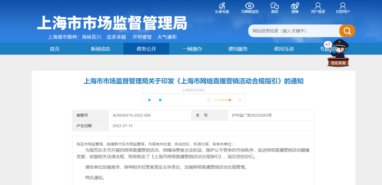382x185 pixels.
Task: Click the 上海市市场监督管理局 site title
Action: 112,23
